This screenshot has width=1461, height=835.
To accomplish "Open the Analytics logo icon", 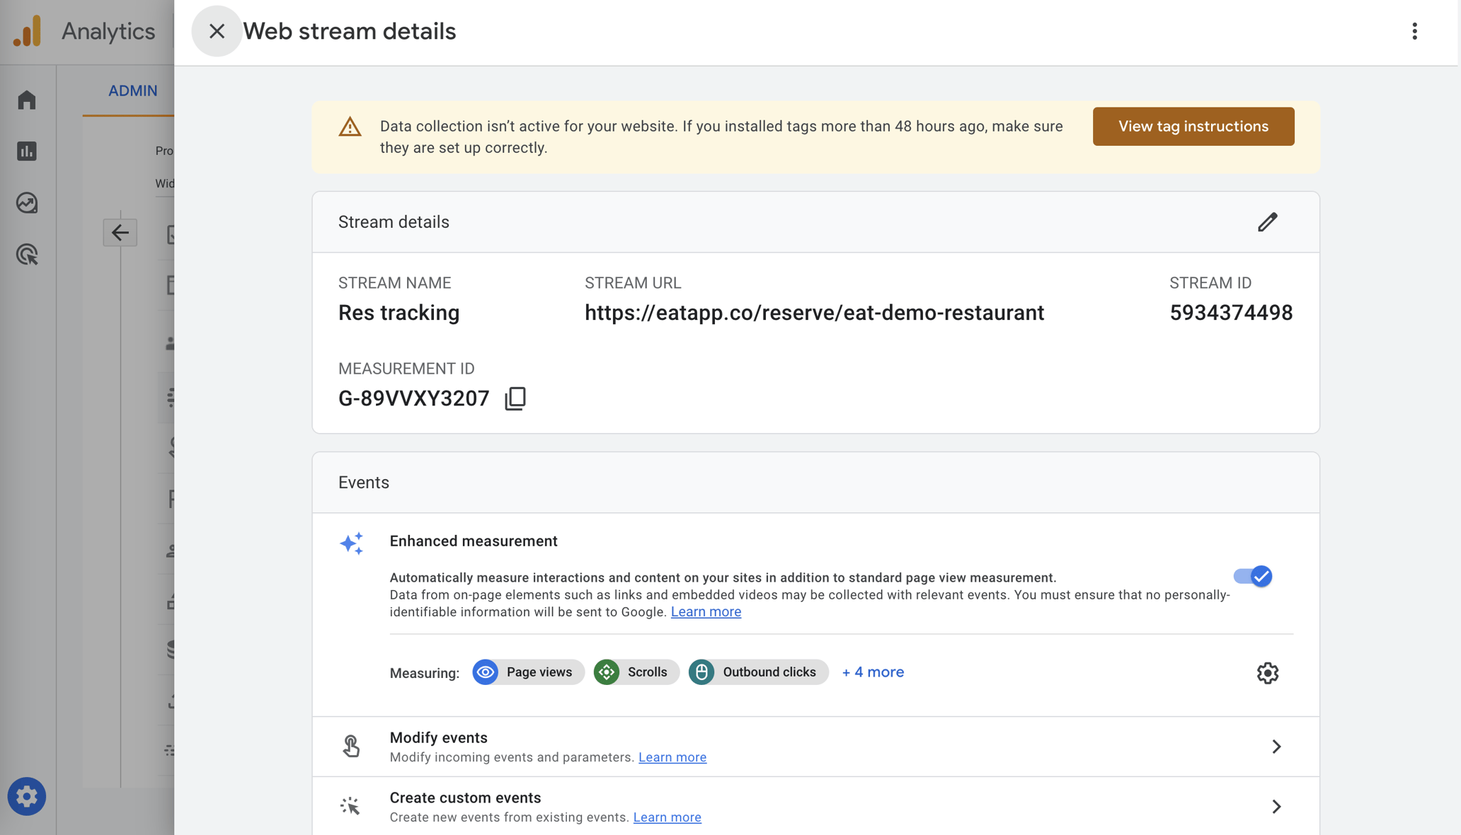I will point(28,30).
